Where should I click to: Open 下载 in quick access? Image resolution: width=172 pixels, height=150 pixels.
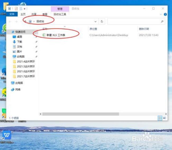point(20,42)
